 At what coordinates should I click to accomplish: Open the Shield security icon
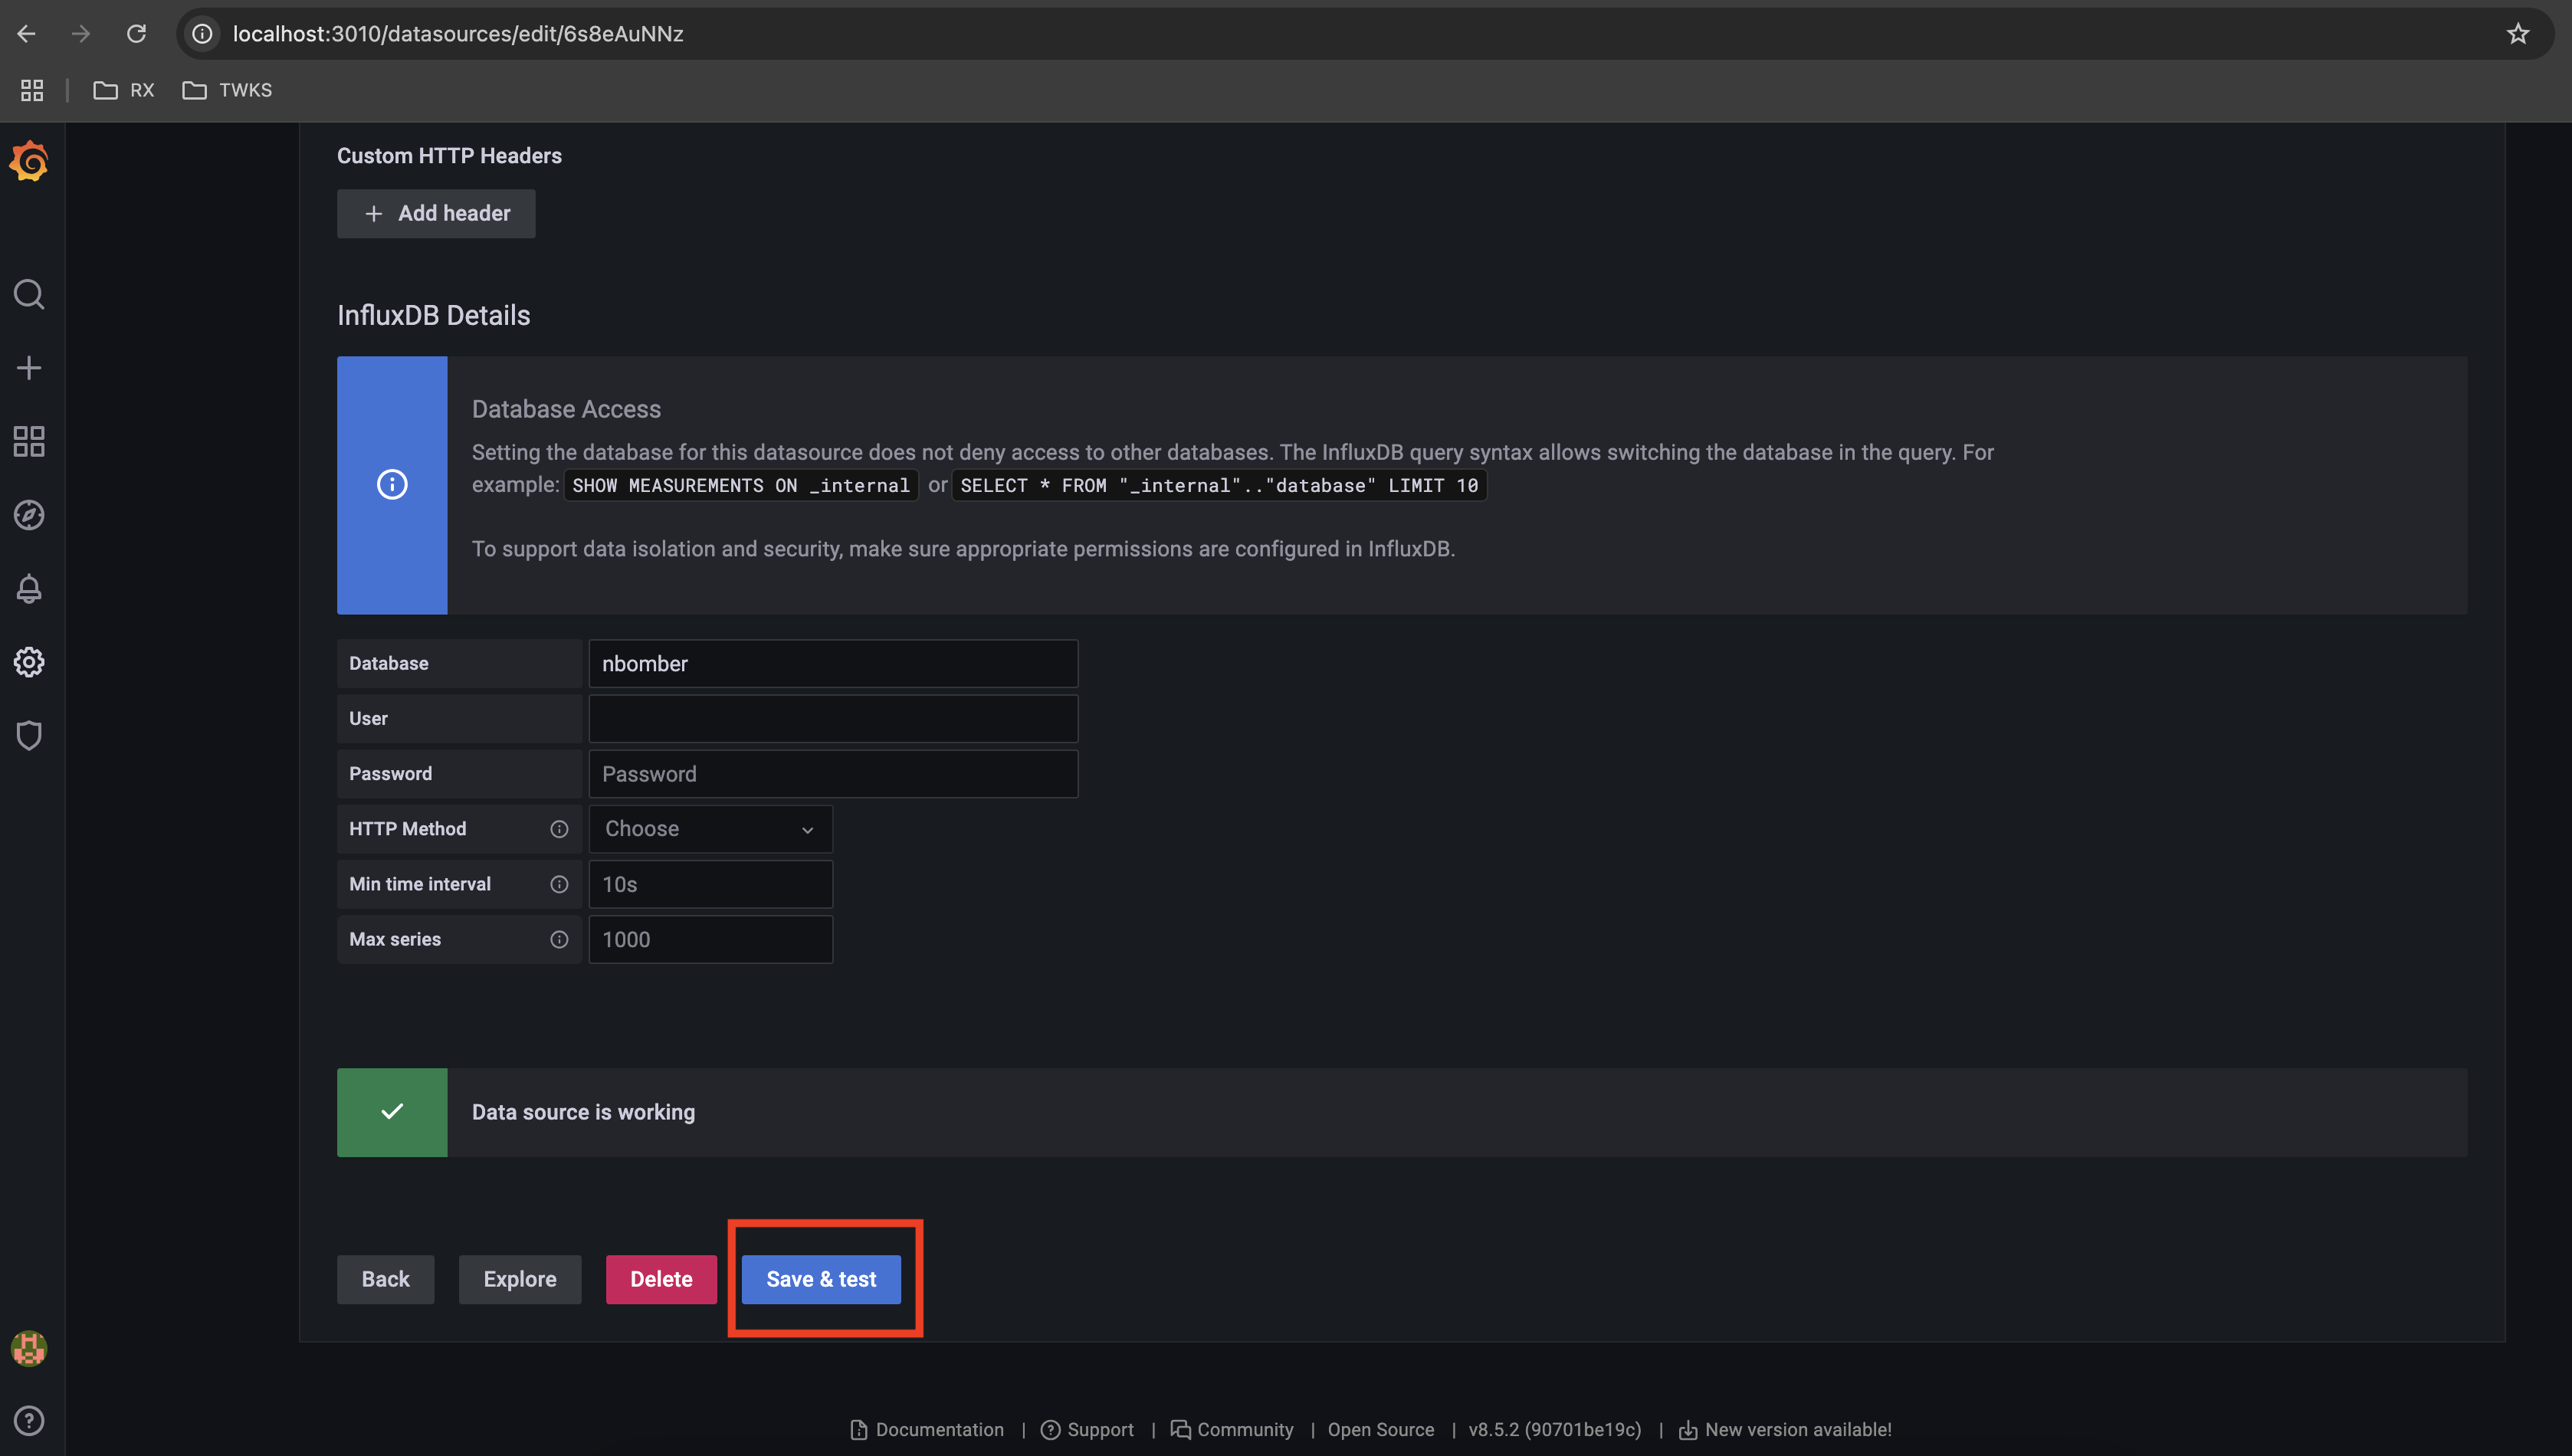[x=28, y=735]
